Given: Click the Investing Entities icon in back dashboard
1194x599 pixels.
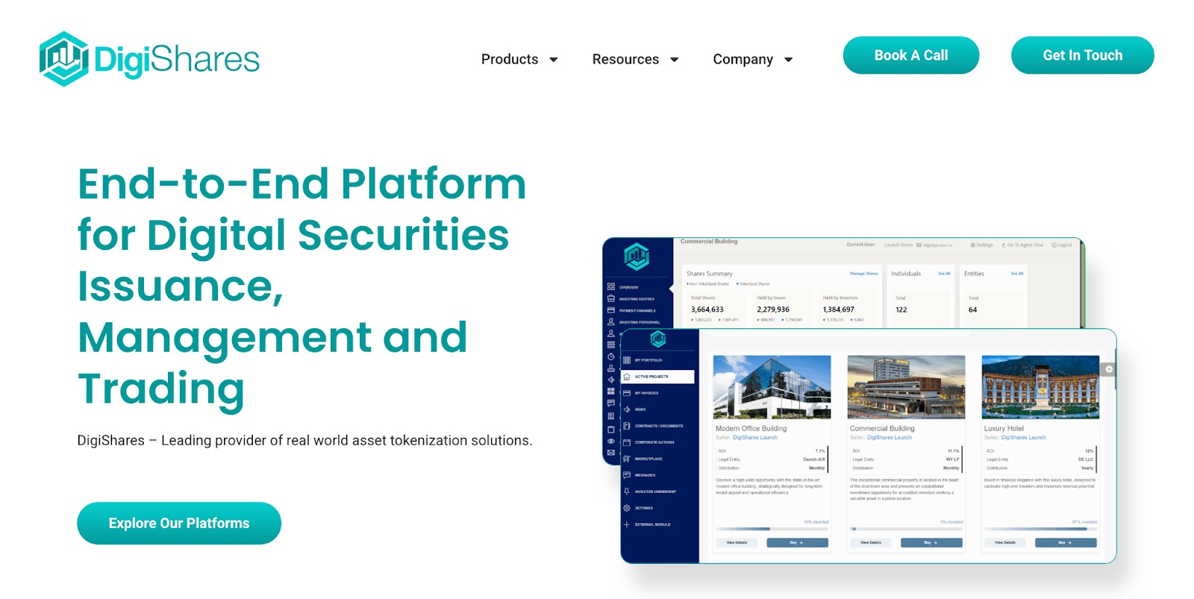Looking at the screenshot, I should coord(611,298).
